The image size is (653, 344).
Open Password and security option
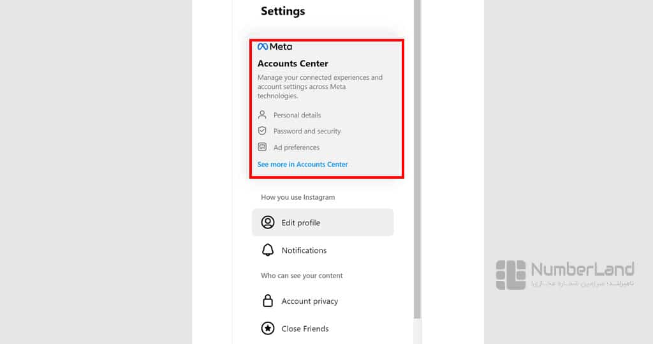(307, 131)
